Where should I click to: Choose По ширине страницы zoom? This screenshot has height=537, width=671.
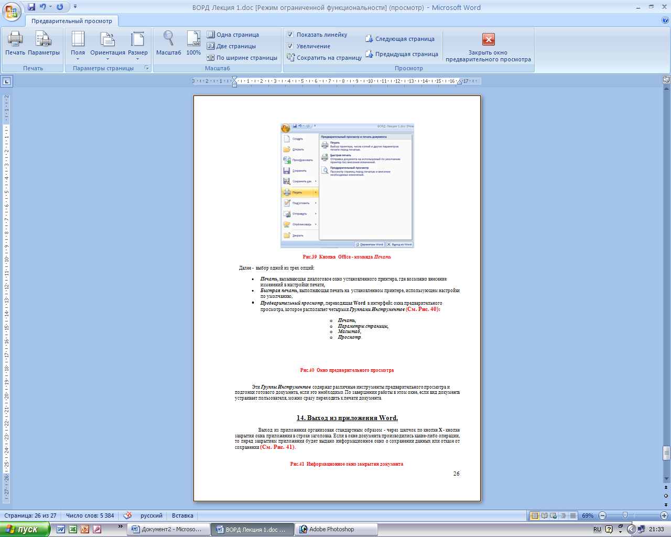pos(242,58)
